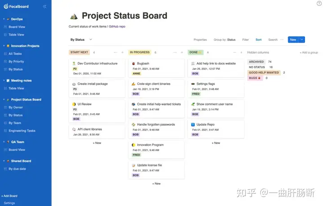
Task: Click Bugbash card bug icon
Action: (x=134, y=63)
